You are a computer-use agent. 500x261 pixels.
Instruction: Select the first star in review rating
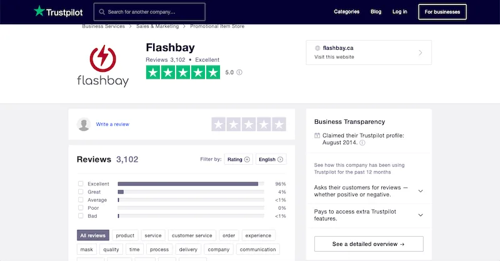tap(218, 124)
